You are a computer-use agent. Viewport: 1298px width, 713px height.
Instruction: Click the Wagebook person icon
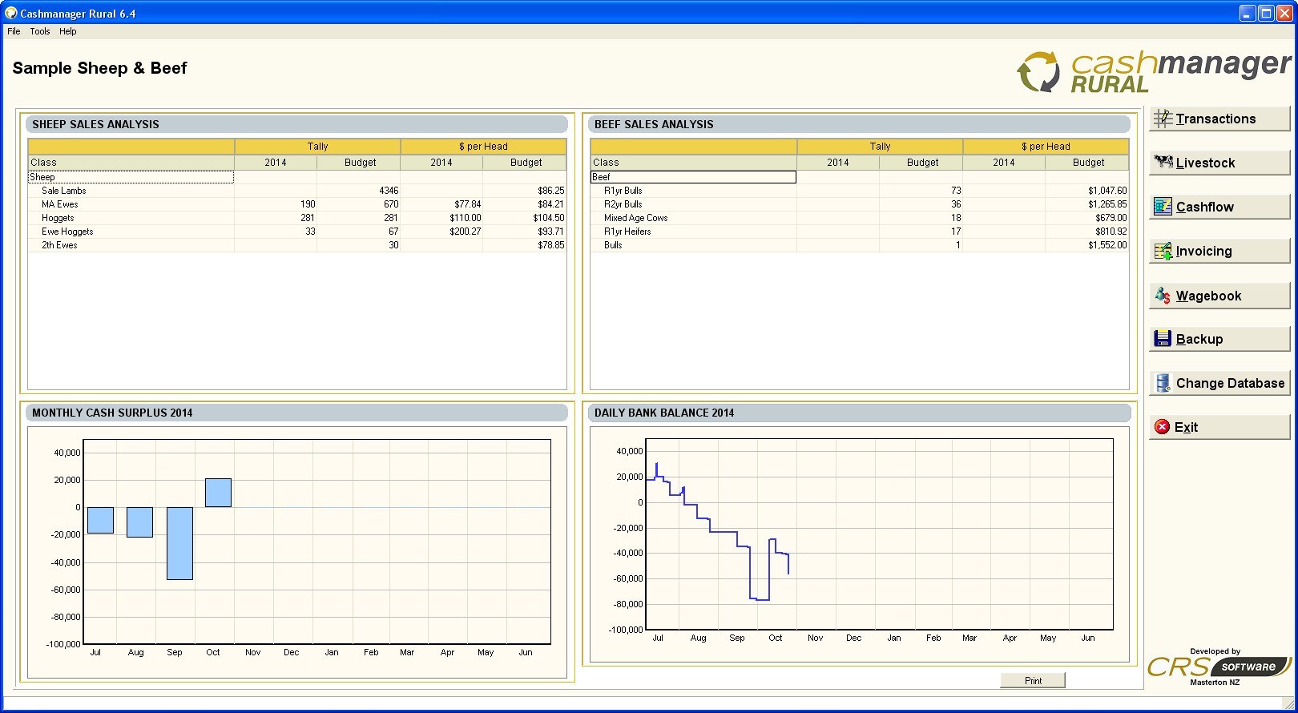tap(1163, 296)
